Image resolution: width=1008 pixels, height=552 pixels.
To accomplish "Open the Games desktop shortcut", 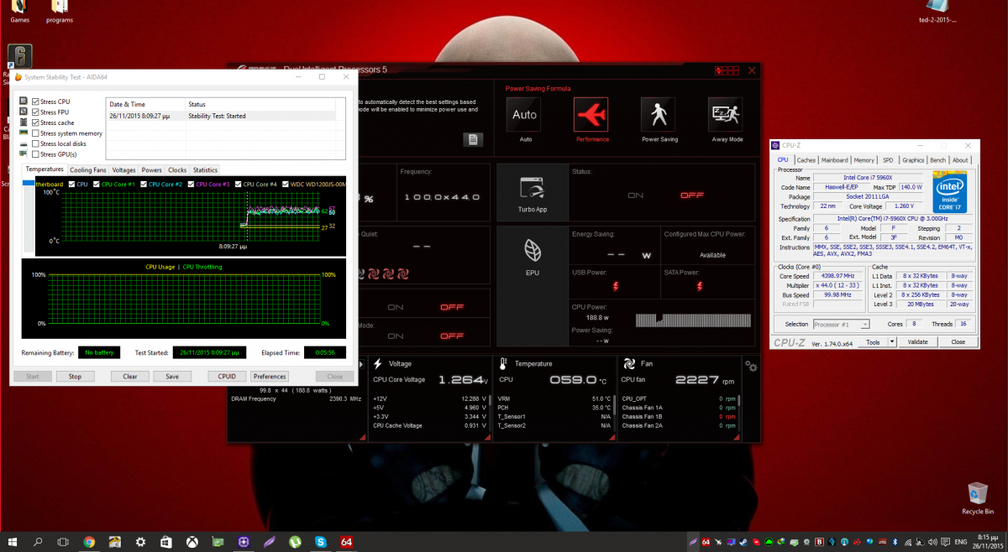I will (x=20, y=13).
